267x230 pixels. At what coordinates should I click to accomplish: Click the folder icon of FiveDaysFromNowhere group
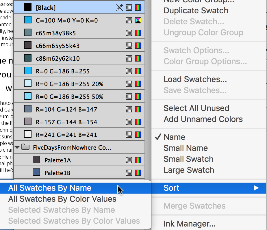[26, 147]
